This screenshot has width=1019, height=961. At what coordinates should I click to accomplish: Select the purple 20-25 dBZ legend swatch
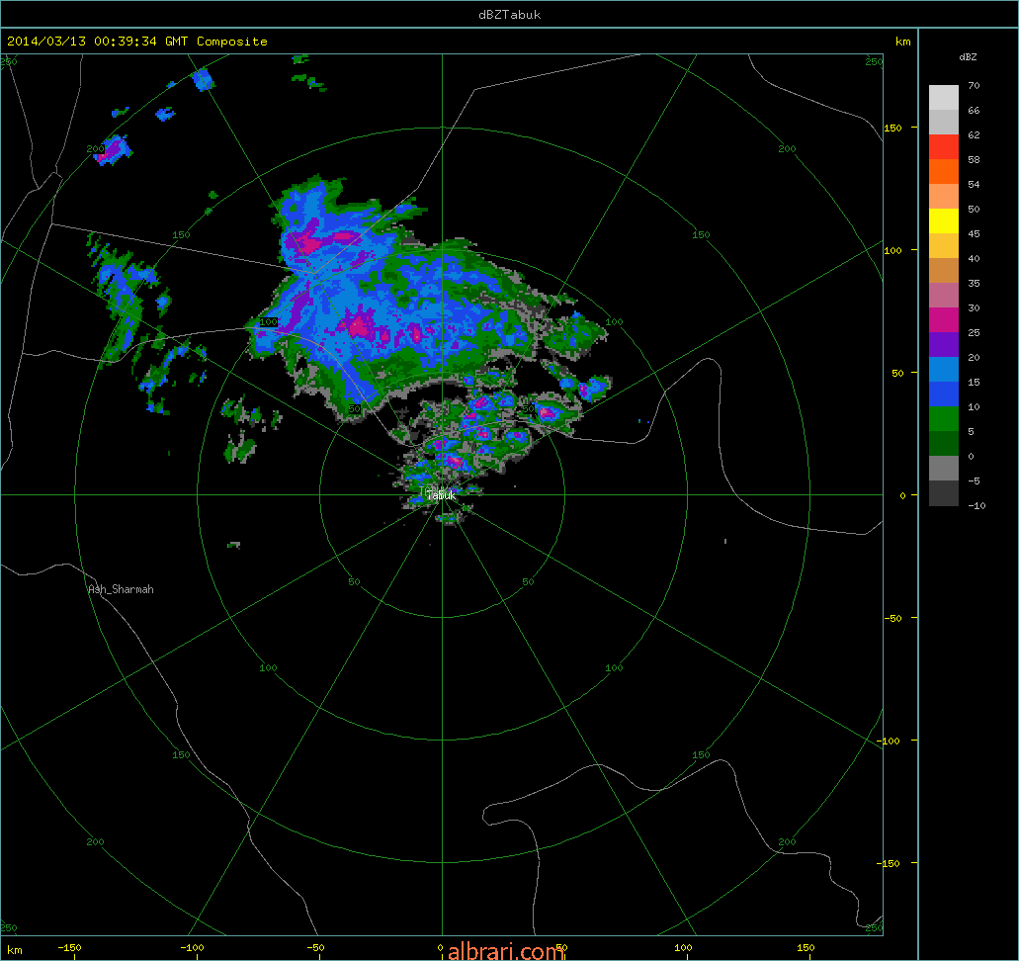pos(944,345)
